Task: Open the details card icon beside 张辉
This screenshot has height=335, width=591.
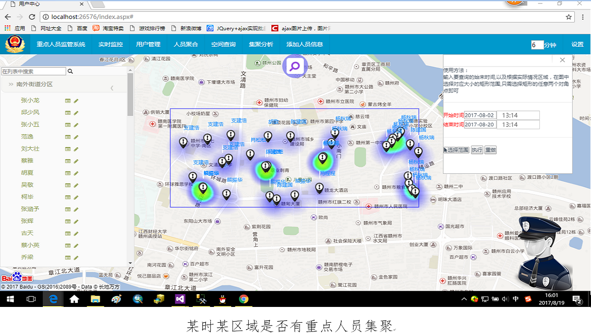Action: tap(68, 221)
